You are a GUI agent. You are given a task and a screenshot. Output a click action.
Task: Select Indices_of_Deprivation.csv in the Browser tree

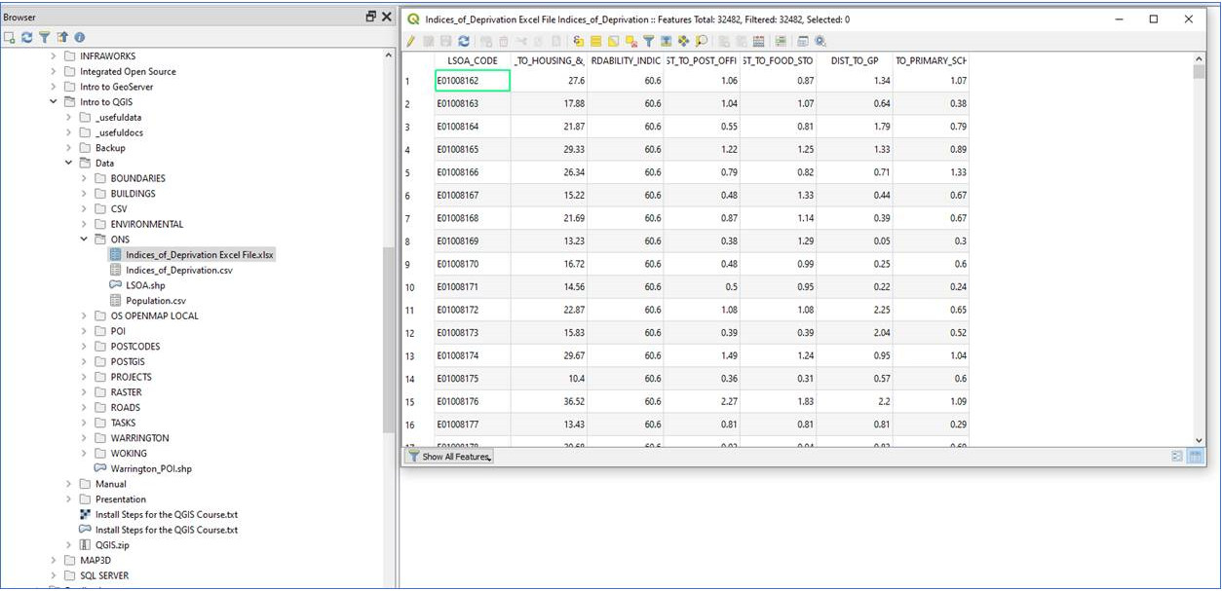pos(179,271)
